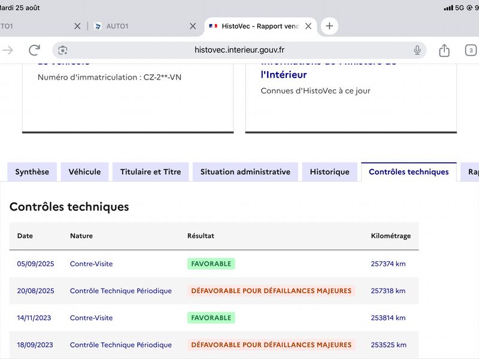Image resolution: width=479 pixels, height=359 pixels.
Task: Click the Contrôles techniques section heading
Action: pos(69,206)
